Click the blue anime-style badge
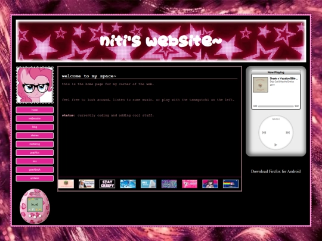Viewport: 322px width, 241px height. point(128,184)
